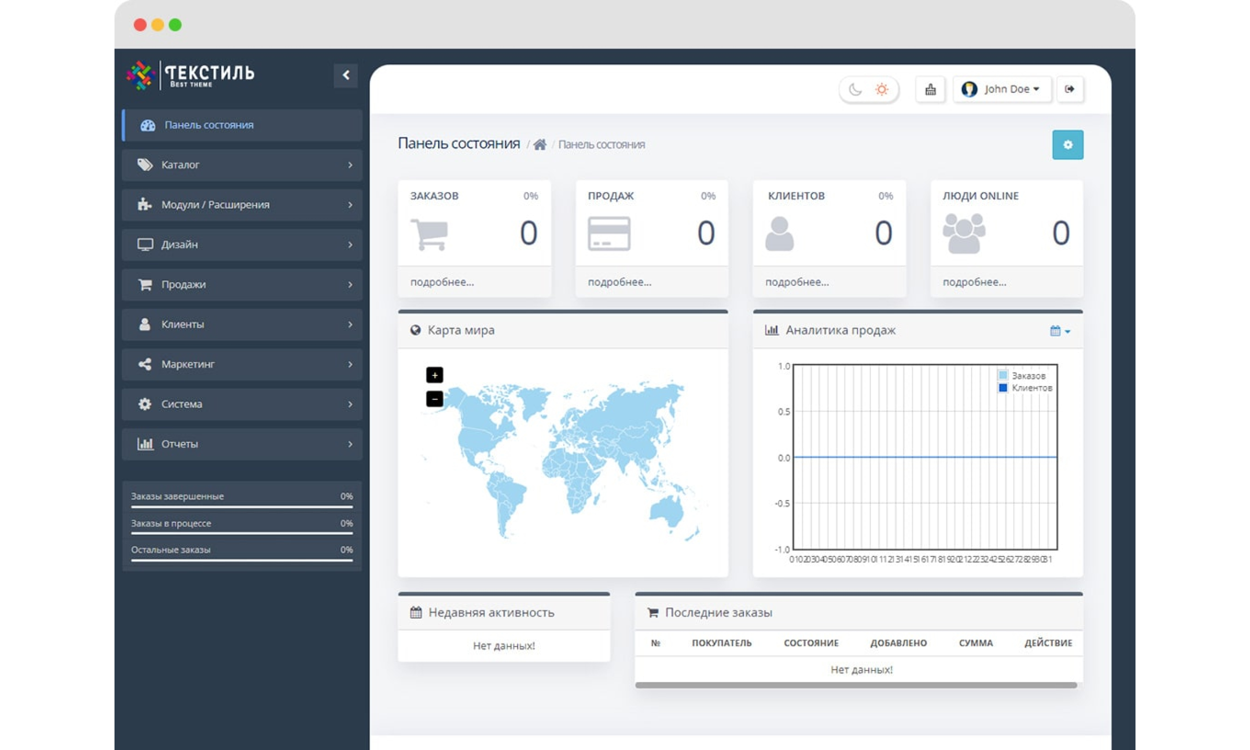Click horizontal scrollbar under latest orders
Image resolution: width=1250 pixels, height=750 pixels.
[x=855, y=685]
